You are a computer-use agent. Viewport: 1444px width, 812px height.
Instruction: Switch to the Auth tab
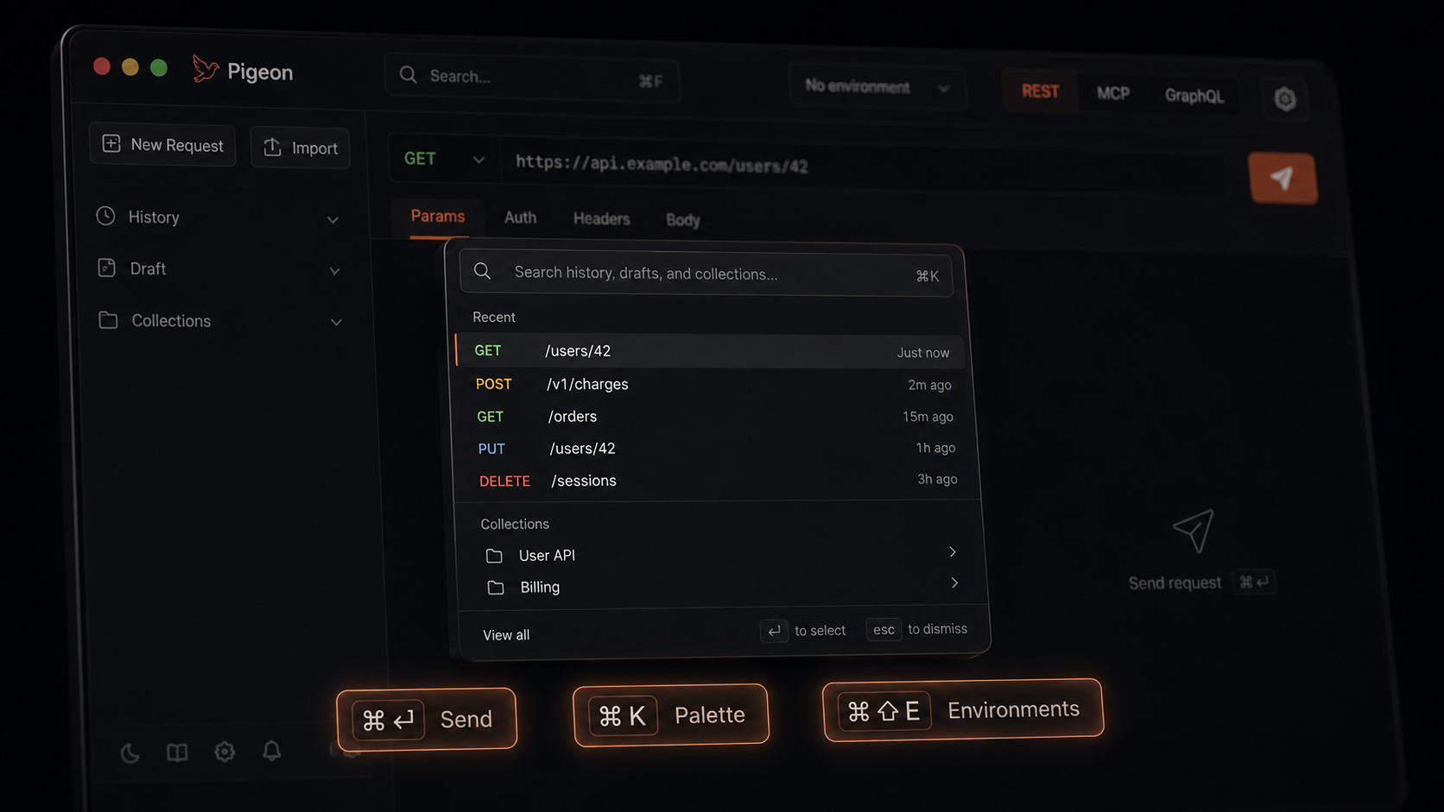pos(520,217)
